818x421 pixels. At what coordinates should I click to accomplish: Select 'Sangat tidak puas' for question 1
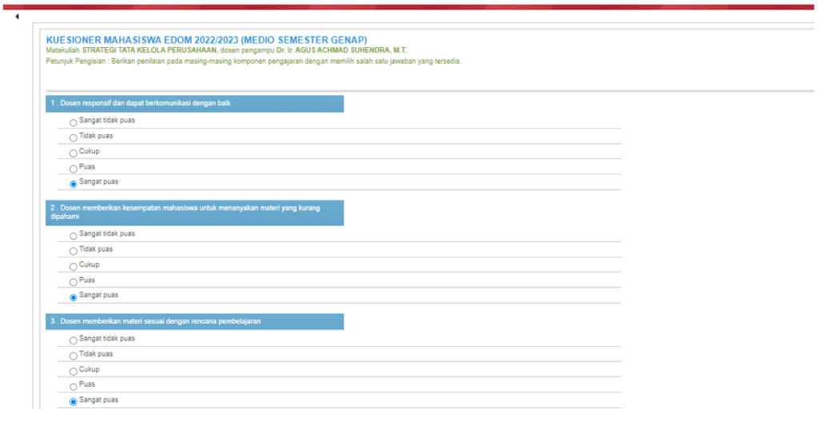(73, 123)
